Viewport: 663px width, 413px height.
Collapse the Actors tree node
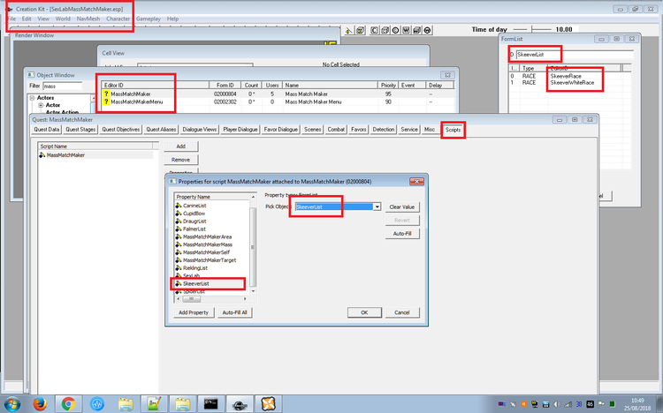click(x=32, y=98)
